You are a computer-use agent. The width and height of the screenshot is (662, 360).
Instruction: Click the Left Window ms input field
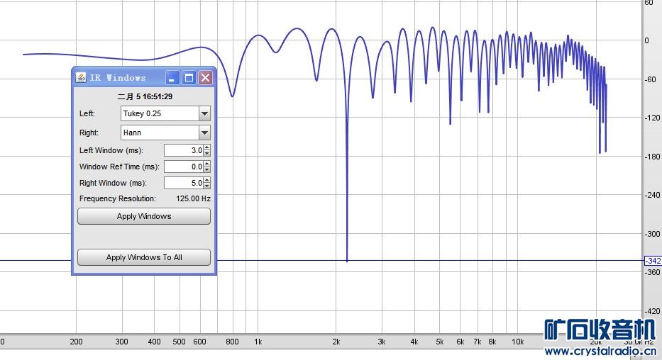coord(184,150)
